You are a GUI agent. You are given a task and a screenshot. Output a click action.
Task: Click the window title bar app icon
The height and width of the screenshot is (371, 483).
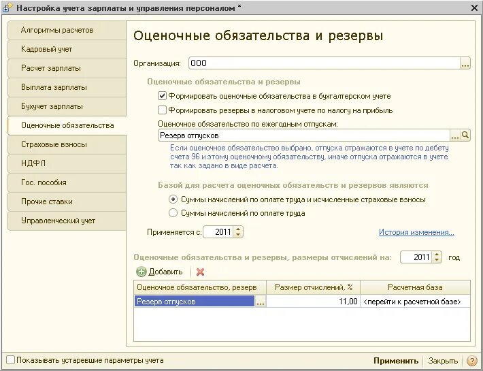tap(7, 7)
